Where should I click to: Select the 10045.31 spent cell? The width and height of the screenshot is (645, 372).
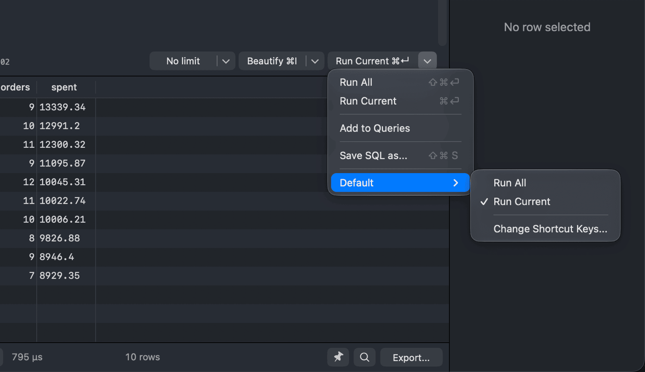66,182
